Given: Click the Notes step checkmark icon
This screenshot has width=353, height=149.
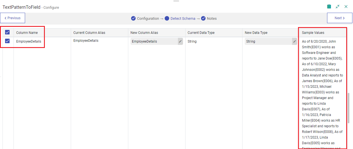Looking at the screenshot, I should coord(203,18).
